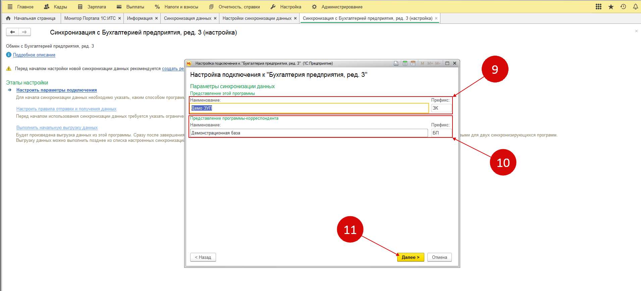
Task: Open notifications bell icon
Action: point(635,7)
